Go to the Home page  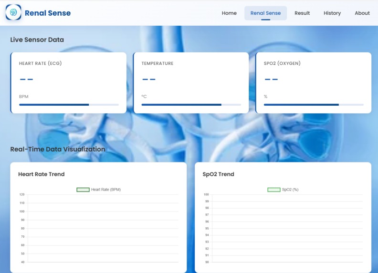(x=229, y=13)
